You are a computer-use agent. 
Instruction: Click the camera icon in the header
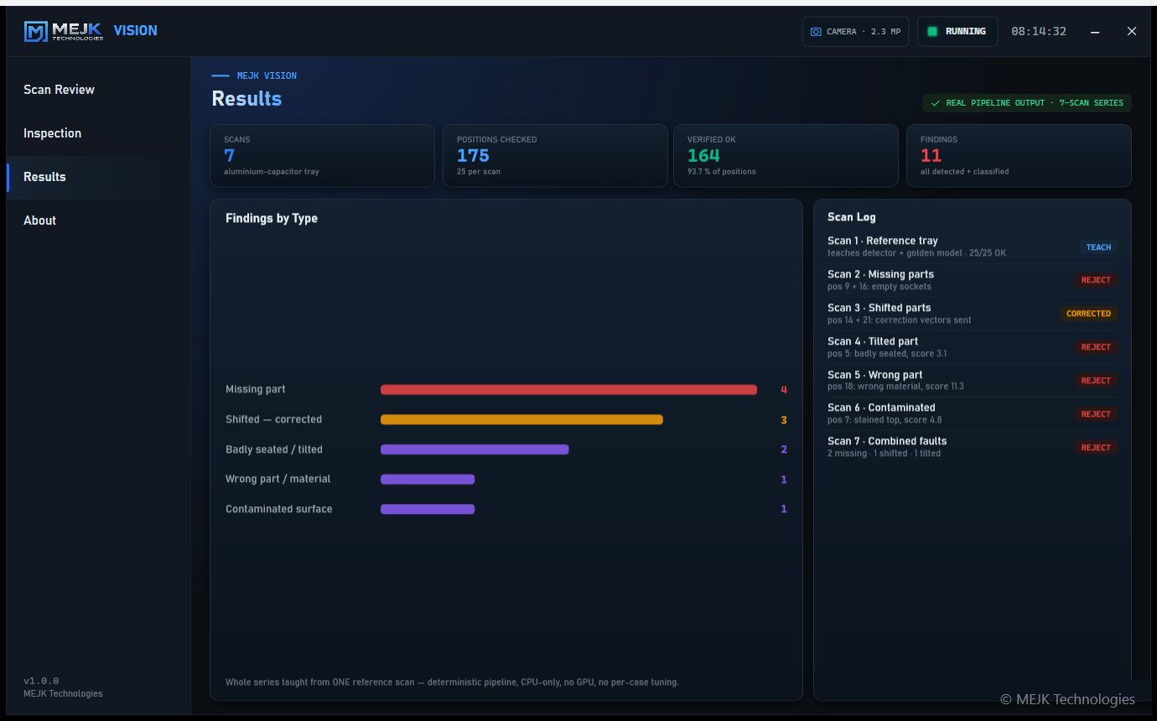click(816, 32)
